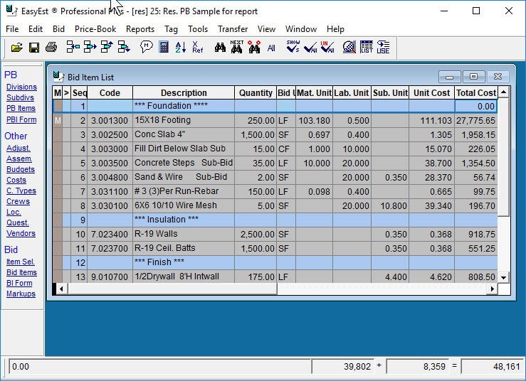
Task: Click the move-item-left toolbar icon
Action: 73,47
